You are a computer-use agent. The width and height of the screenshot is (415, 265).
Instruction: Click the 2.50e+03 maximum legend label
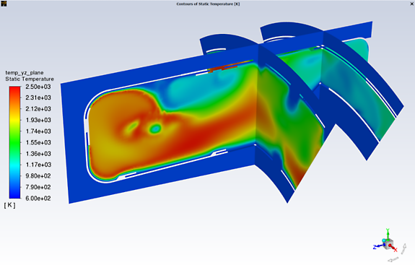point(38,87)
